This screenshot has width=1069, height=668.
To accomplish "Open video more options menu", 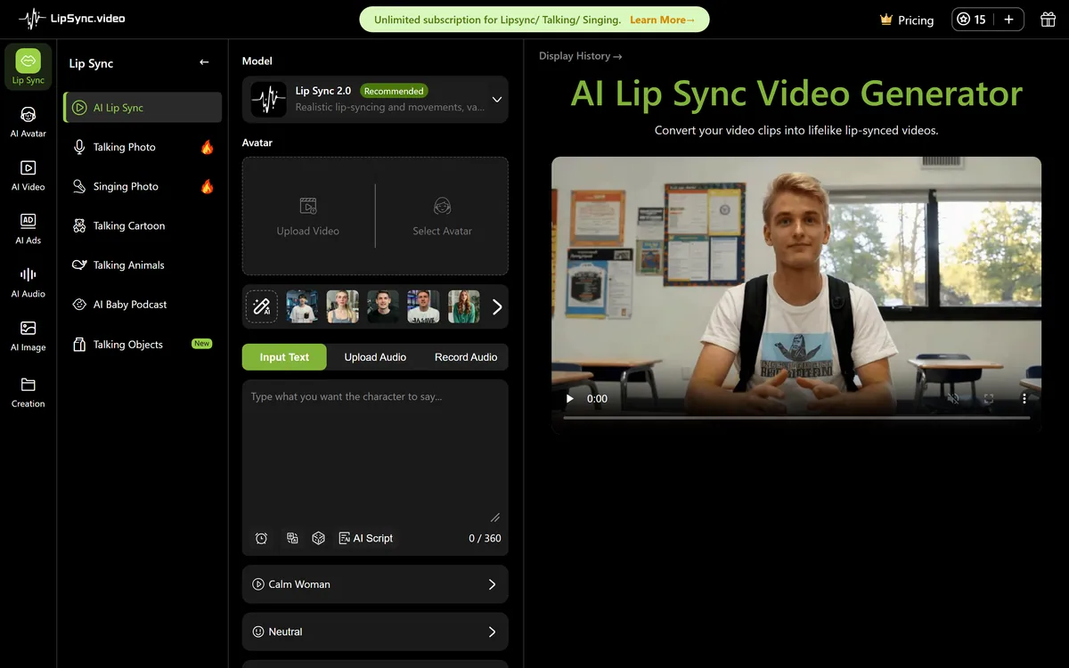I will (1024, 399).
